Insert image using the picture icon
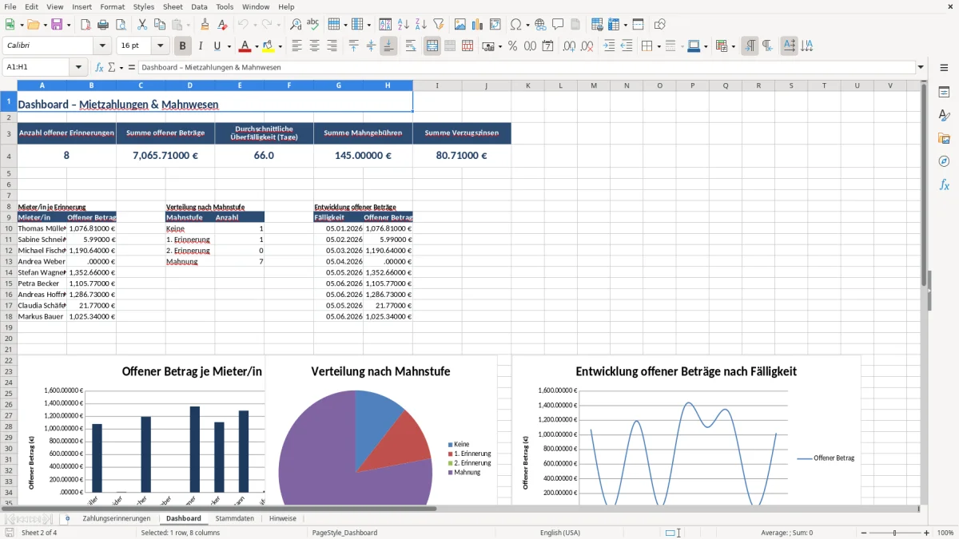The image size is (959, 539). click(460, 25)
